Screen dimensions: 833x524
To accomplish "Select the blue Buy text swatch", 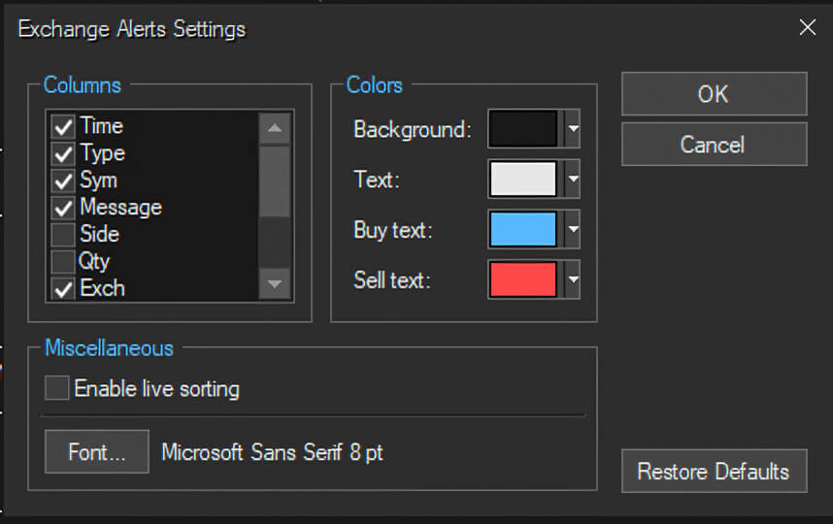I will click(523, 229).
